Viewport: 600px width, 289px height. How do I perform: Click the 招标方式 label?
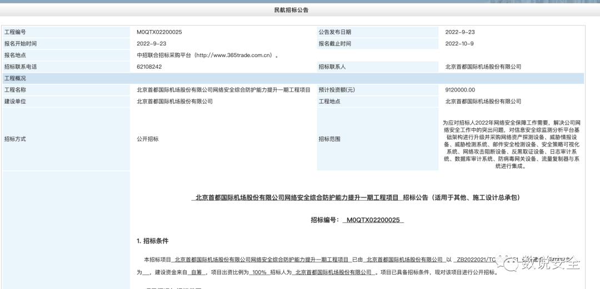tap(15, 139)
